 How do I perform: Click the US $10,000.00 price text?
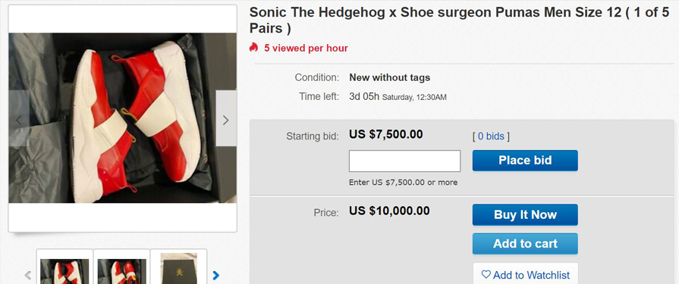(389, 211)
